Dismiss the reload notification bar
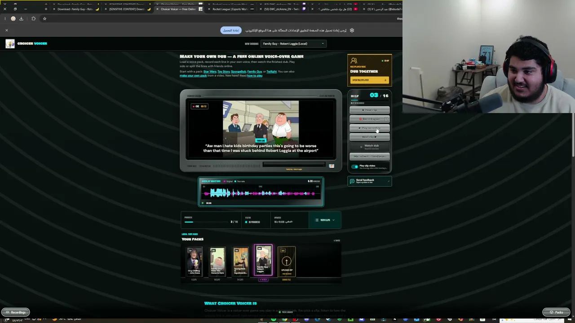Viewport: 575px width, 323px height. click(x=7, y=30)
